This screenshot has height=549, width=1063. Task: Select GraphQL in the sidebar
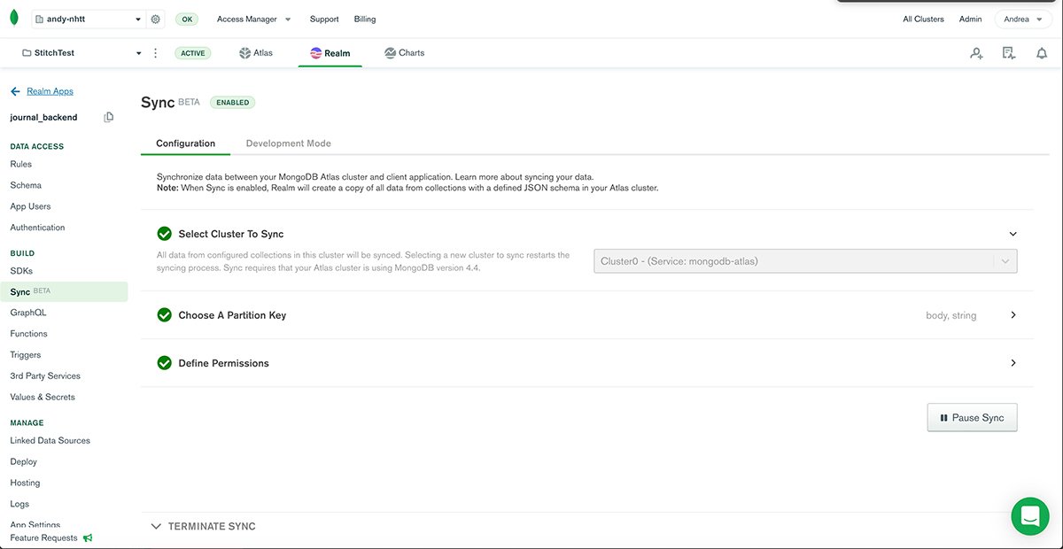pyautogui.click(x=28, y=313)
